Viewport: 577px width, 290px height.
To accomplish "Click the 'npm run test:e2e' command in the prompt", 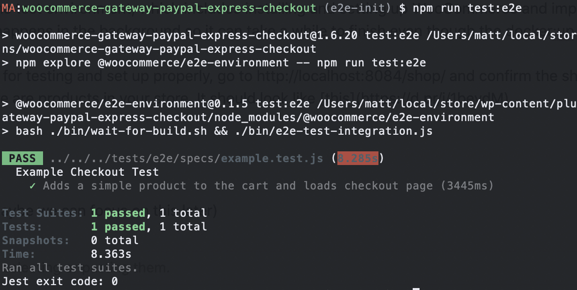I will tap(467, 8).
